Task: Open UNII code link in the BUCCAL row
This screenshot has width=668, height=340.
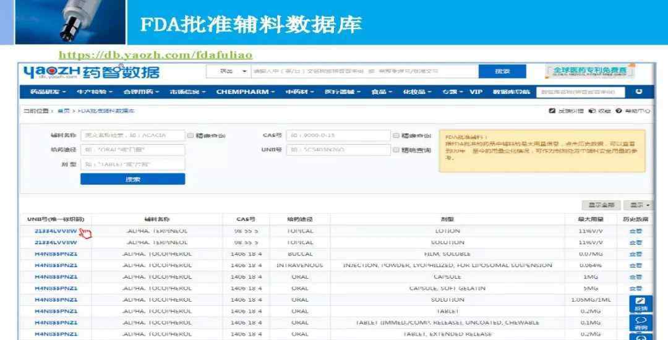Action: click(x=56, y=253)
